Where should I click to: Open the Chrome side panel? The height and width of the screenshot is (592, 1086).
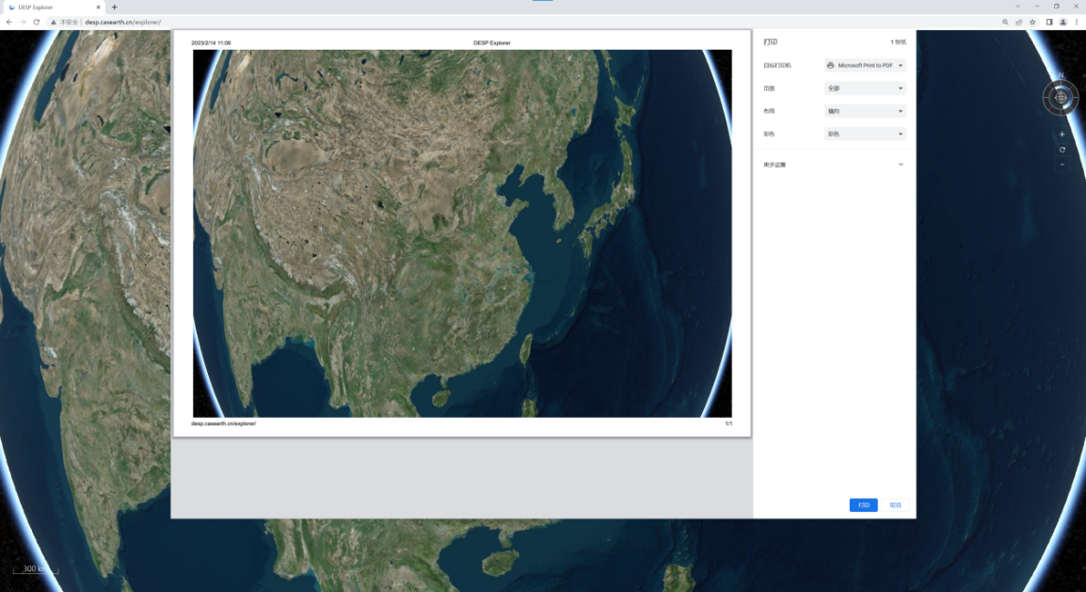pyautogui.click(x=1049, y=22)
